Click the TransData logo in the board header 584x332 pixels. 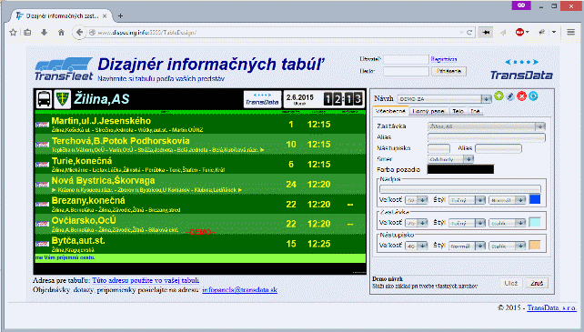click(x=262, y=99)
